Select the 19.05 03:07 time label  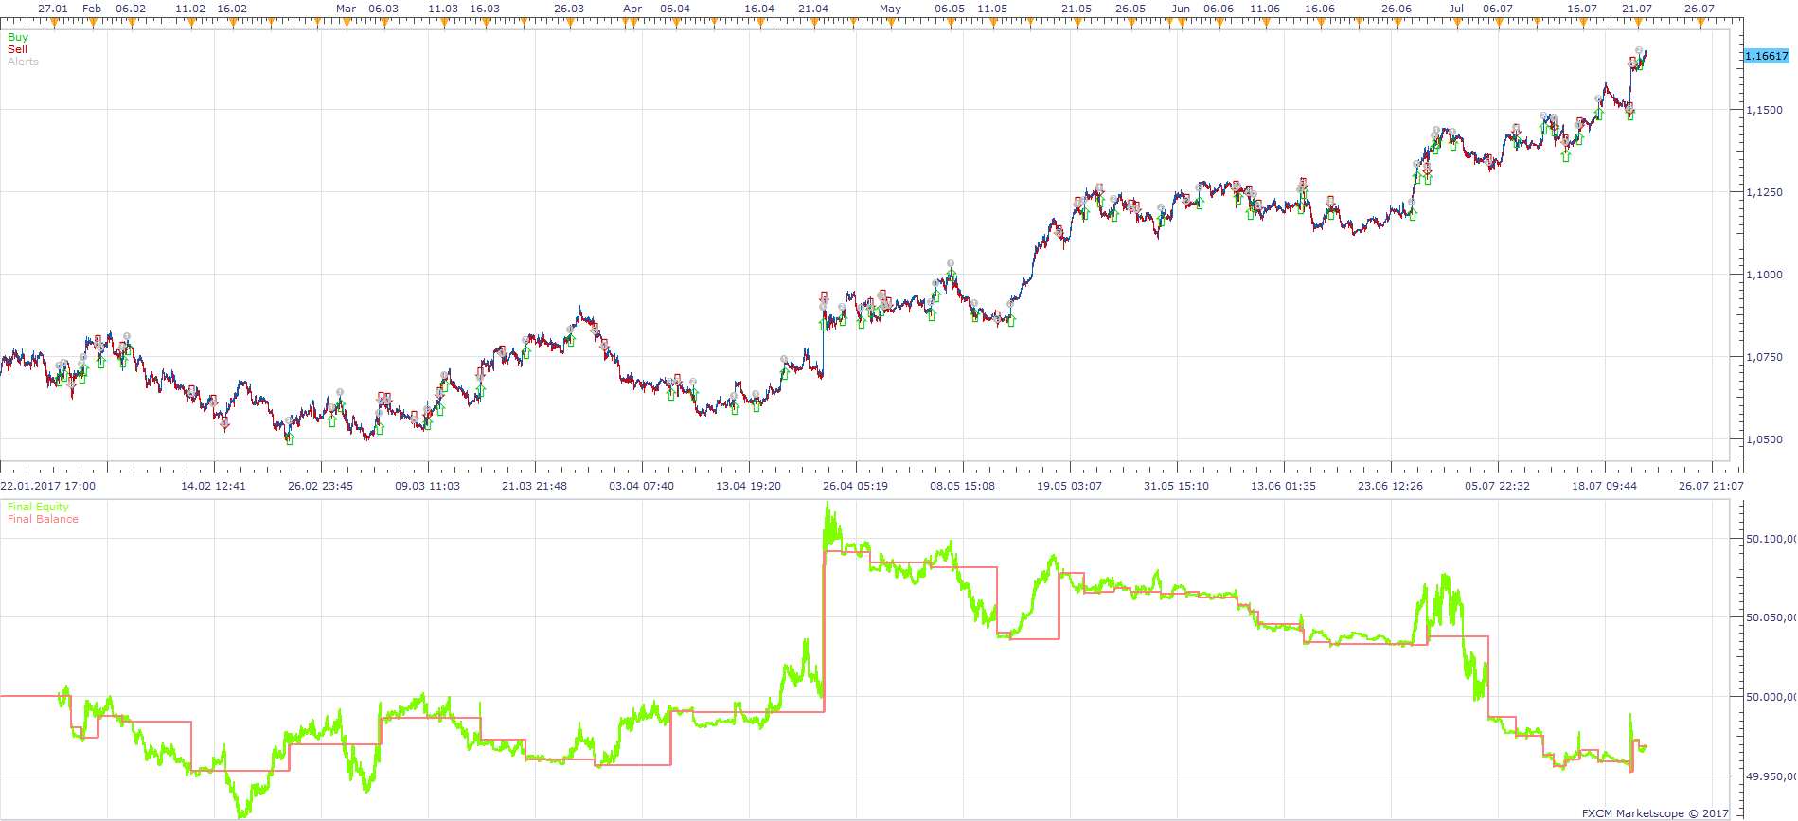pos(1069,486)
